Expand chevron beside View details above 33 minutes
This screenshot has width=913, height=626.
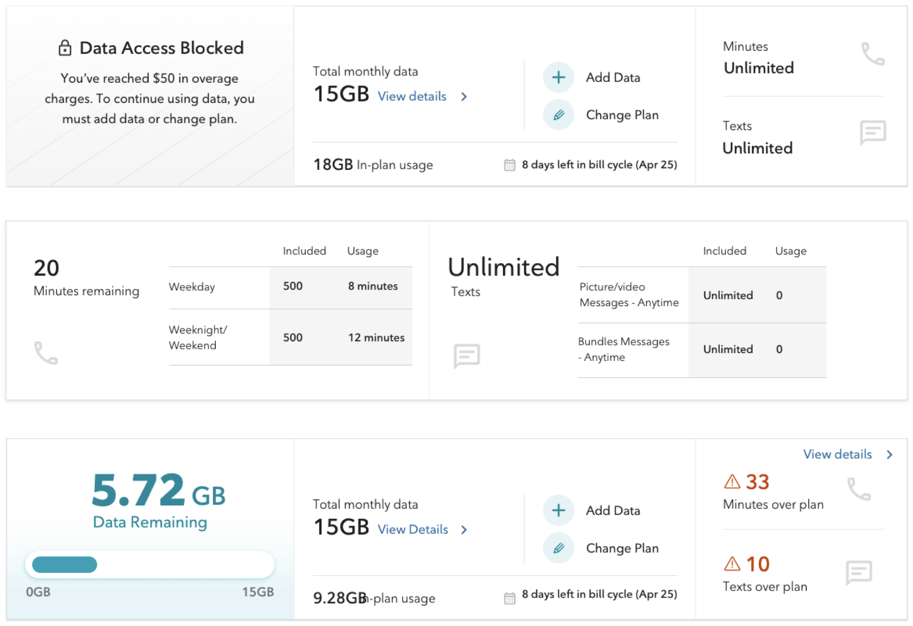(889, 455)
